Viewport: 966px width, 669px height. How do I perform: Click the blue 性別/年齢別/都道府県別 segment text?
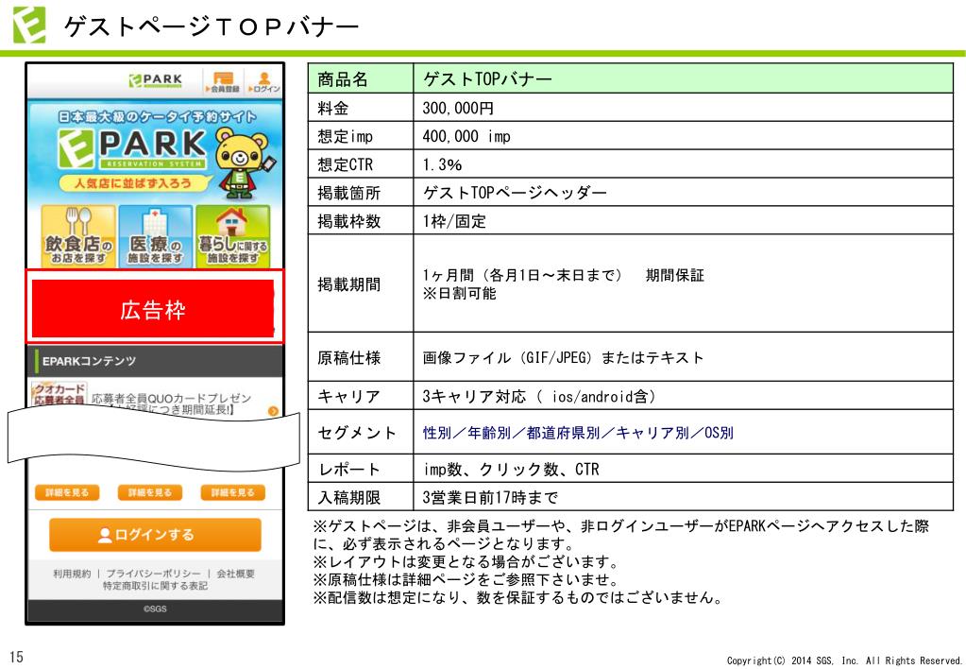(577, 433)
